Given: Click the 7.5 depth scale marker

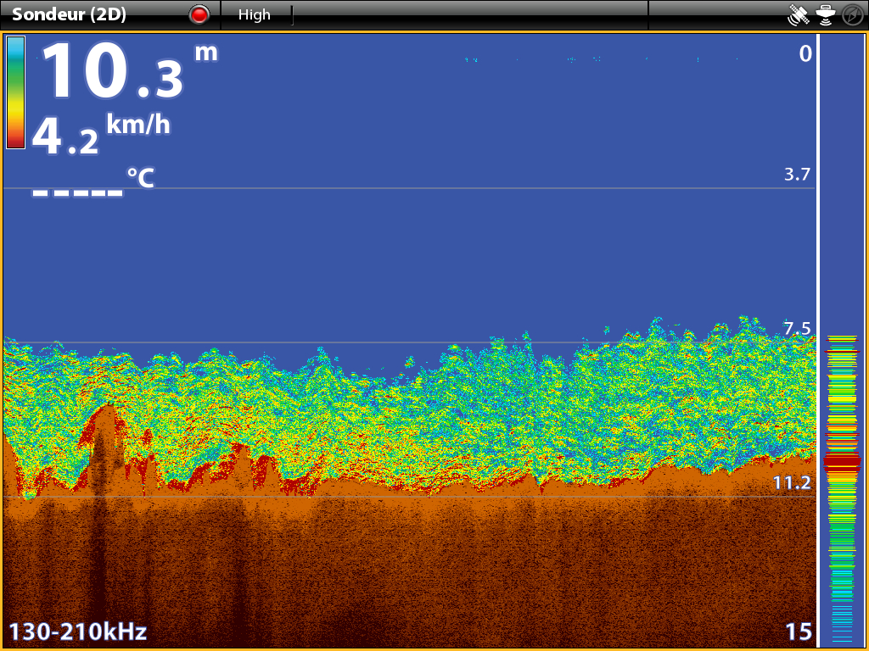Looking at the screenshot, I should tap(796, 329).
